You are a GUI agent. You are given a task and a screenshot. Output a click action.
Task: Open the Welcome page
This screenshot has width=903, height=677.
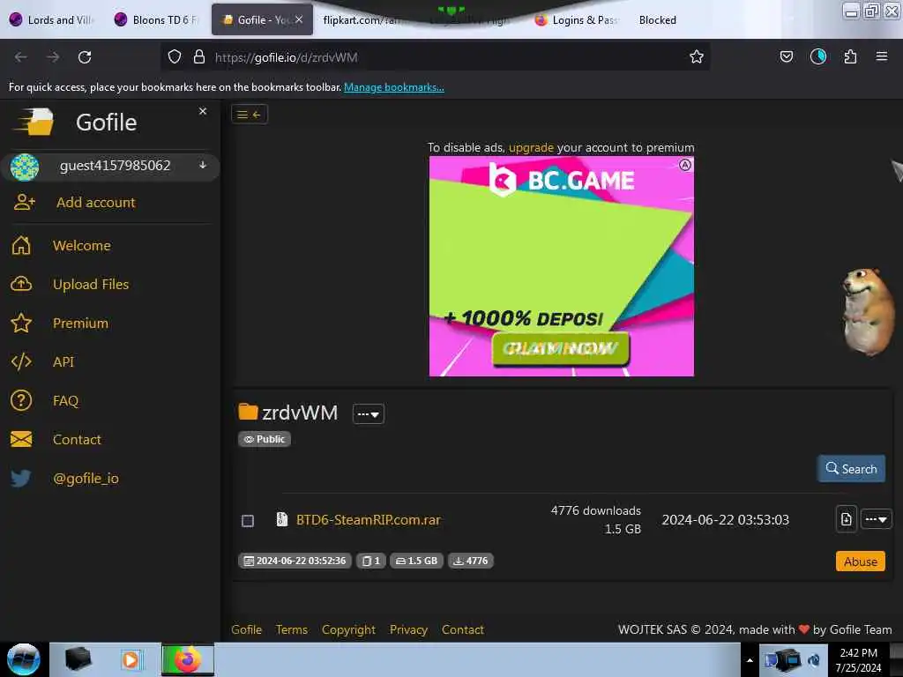point(82,246)
